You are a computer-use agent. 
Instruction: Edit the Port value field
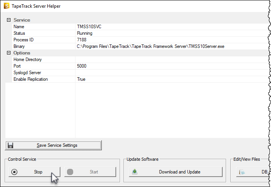click(x=172, y=66)
